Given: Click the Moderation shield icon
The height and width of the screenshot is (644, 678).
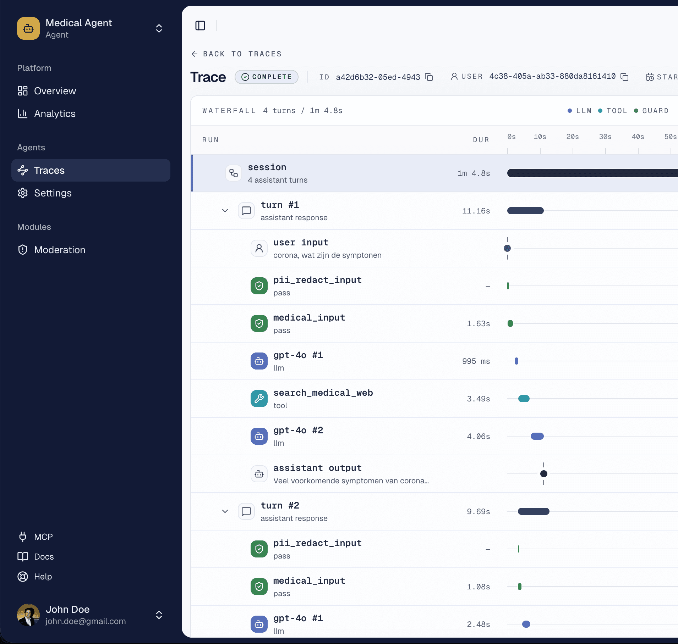Looking at the screenshot, I should [23, 250].
